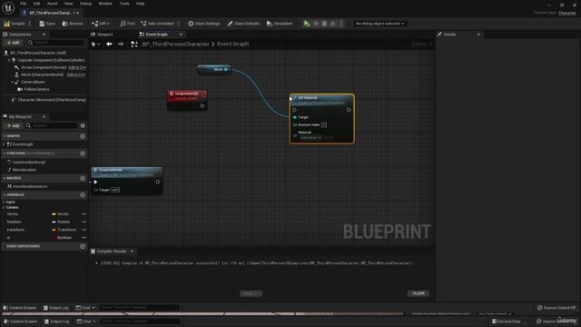Expand the Camera variable category
This screenshot has width=581, height=327.
pyautogui.click(x=4, y=208)
